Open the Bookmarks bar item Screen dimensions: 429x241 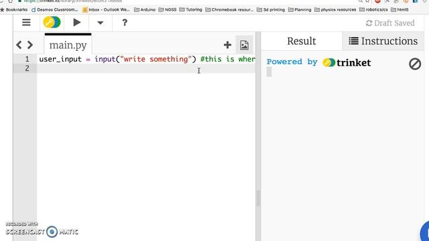[13, 9]
